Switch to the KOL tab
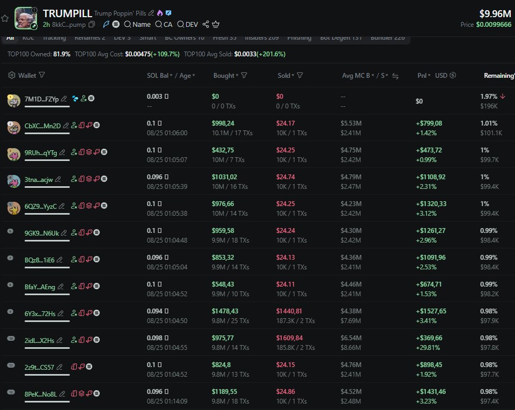This screenshot has height=410, width=515. (28, 38)
